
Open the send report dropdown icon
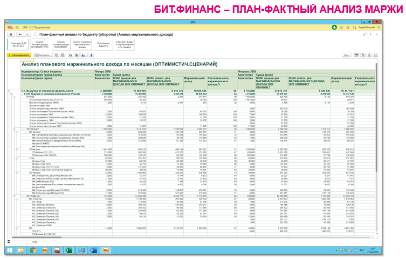pyautogui.click(x=84, y=55)
